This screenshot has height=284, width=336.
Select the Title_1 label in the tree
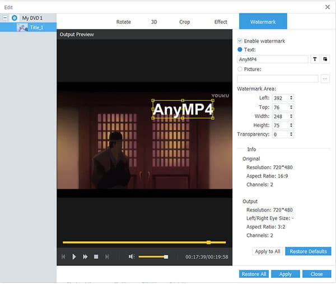point(36,27)
